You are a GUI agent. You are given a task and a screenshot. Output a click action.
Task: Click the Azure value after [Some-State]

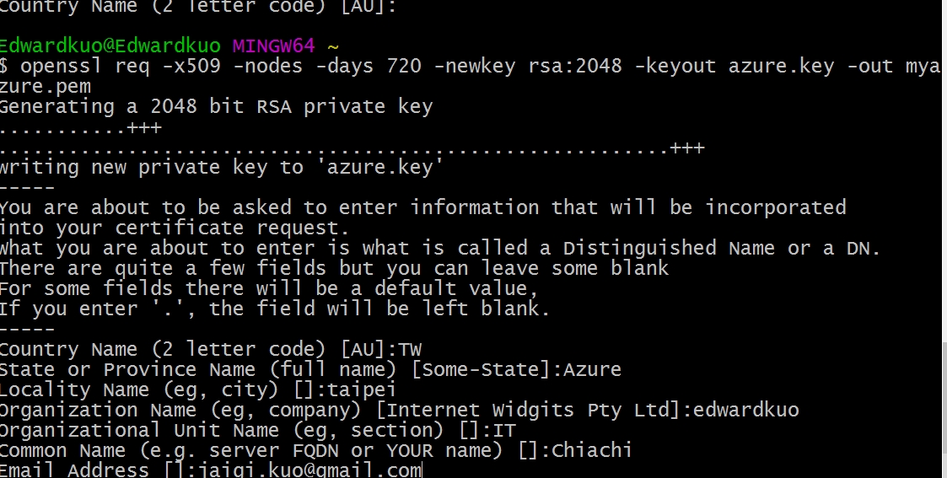[592, 369]
